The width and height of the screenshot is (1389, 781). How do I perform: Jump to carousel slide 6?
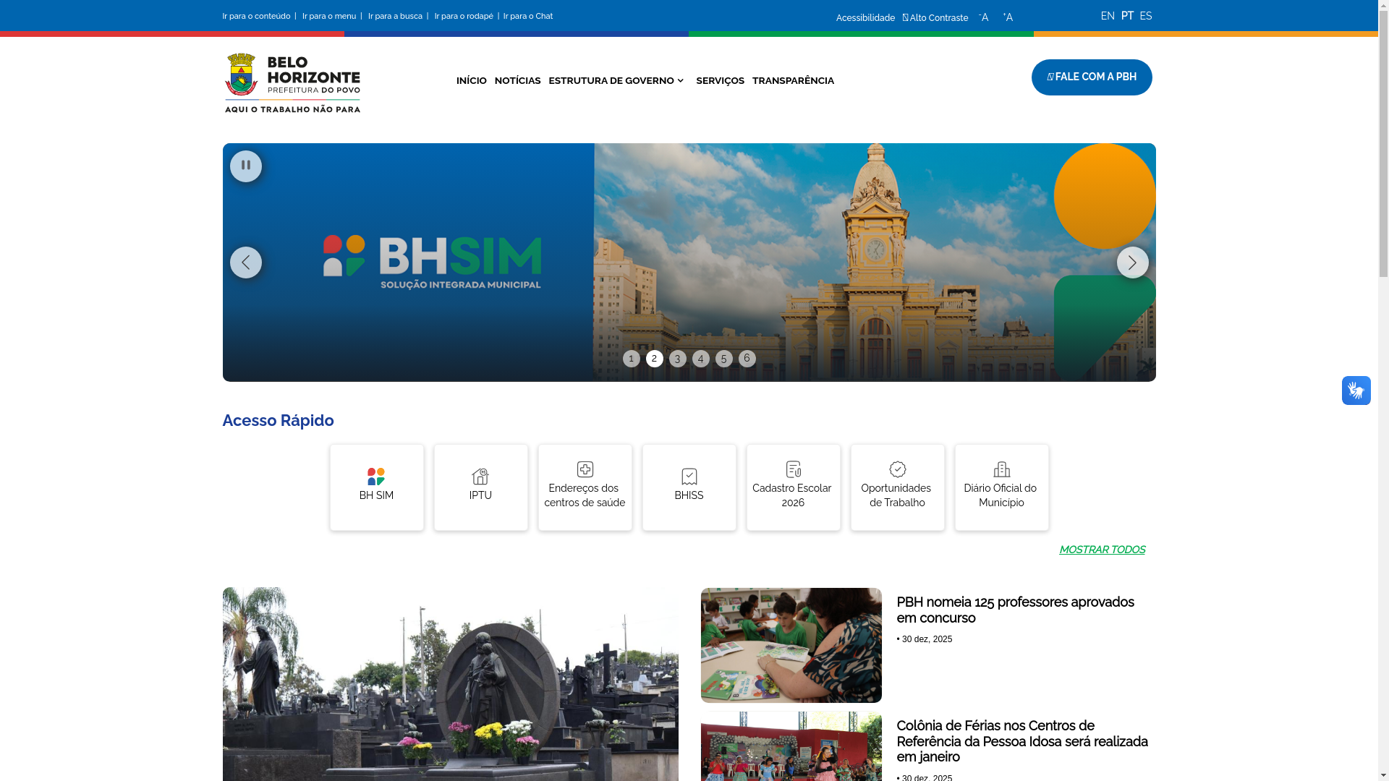(747, 359)
